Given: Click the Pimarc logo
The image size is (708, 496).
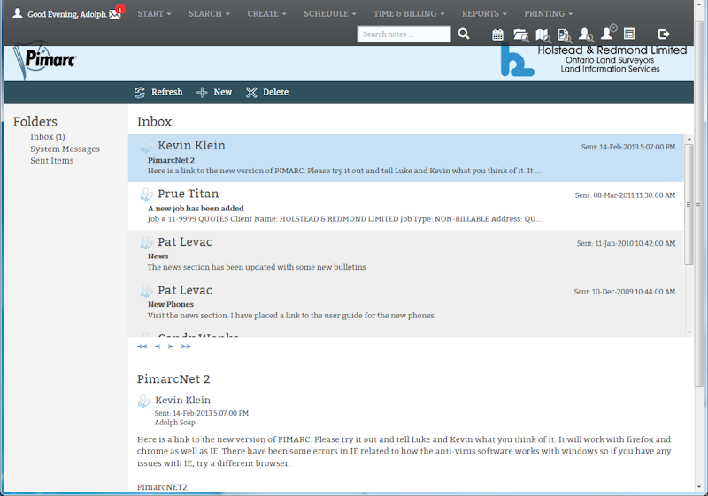Looking at the screenshot, I should pyautogui.click(x=44, y=61).
